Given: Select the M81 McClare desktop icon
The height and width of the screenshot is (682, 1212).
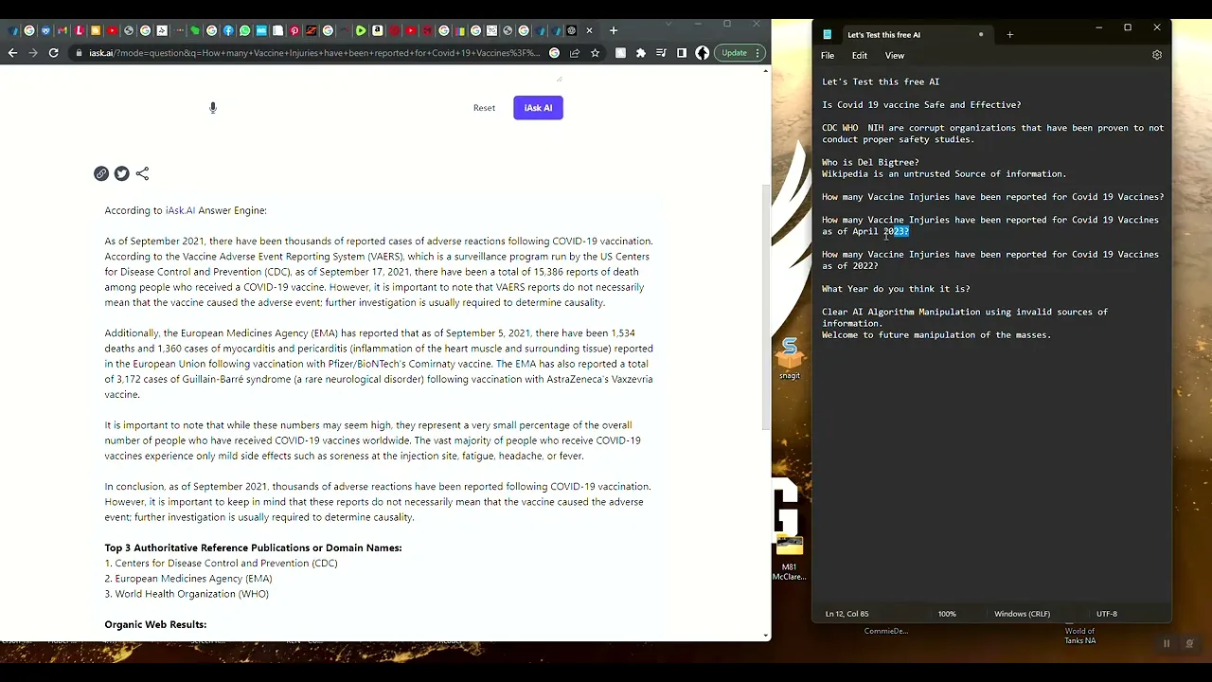Looking at the screenshot, I should point(789,559).
